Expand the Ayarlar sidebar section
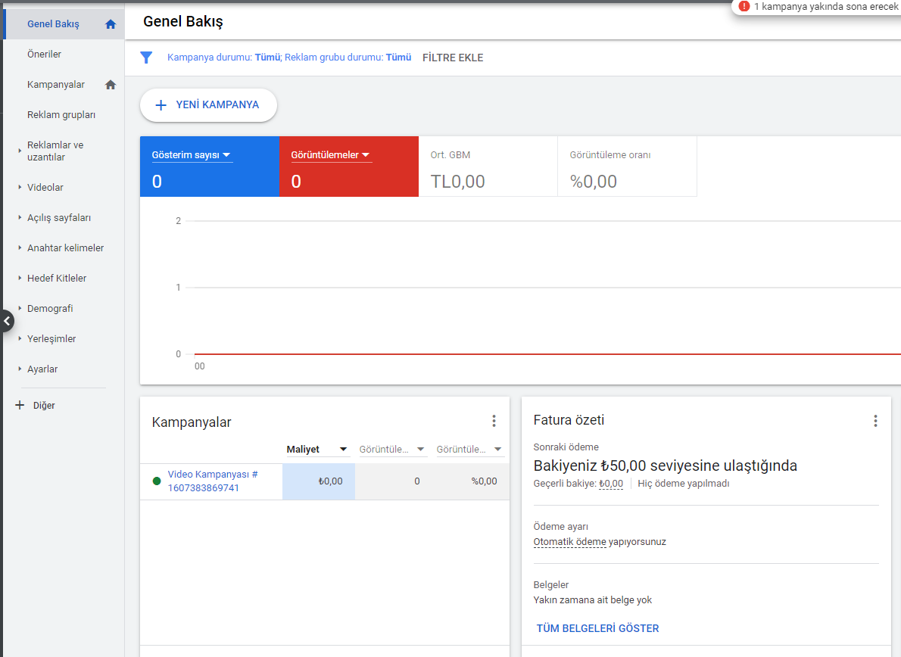This screenshot has height=657, width=901. click(20, 369)
